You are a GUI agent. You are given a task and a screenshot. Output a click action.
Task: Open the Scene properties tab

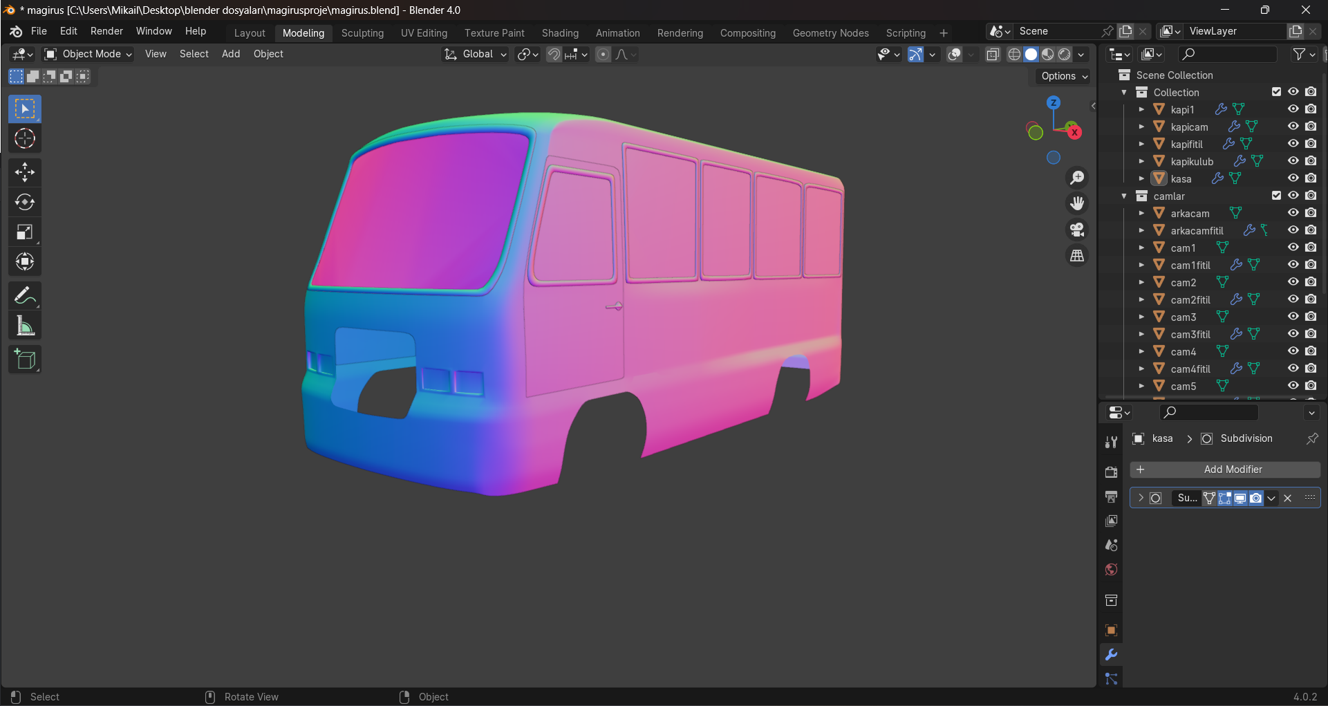point(1111,545)
